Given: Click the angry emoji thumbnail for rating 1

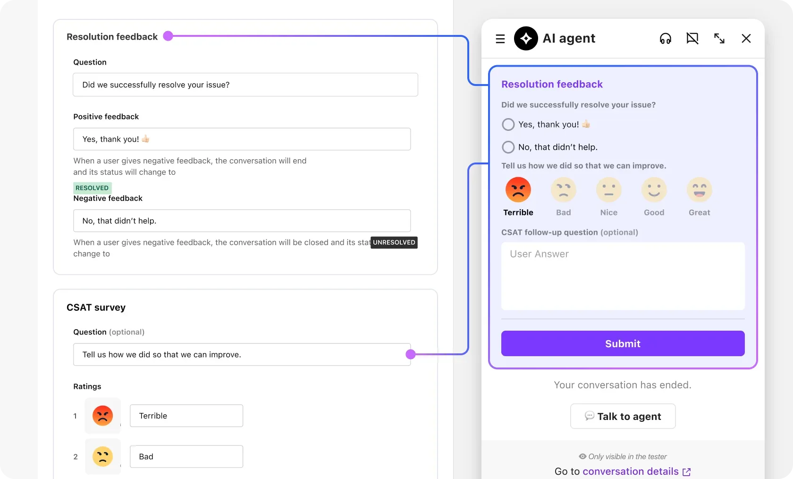Looking at the screenshot, I should pos(102,416).
